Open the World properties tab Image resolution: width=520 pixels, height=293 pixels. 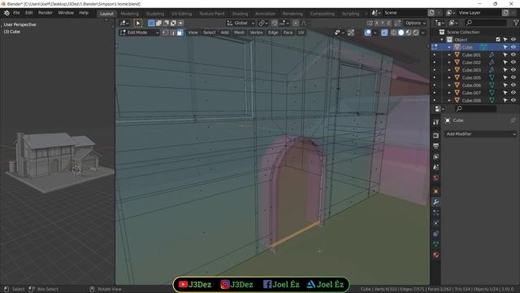tap(435, 178)
